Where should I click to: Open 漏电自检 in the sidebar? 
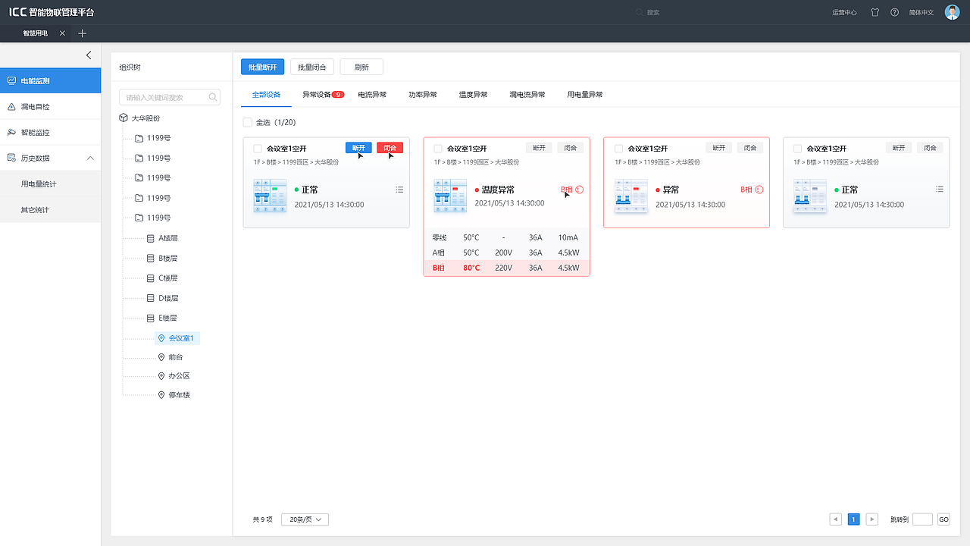tap(50, 107)
